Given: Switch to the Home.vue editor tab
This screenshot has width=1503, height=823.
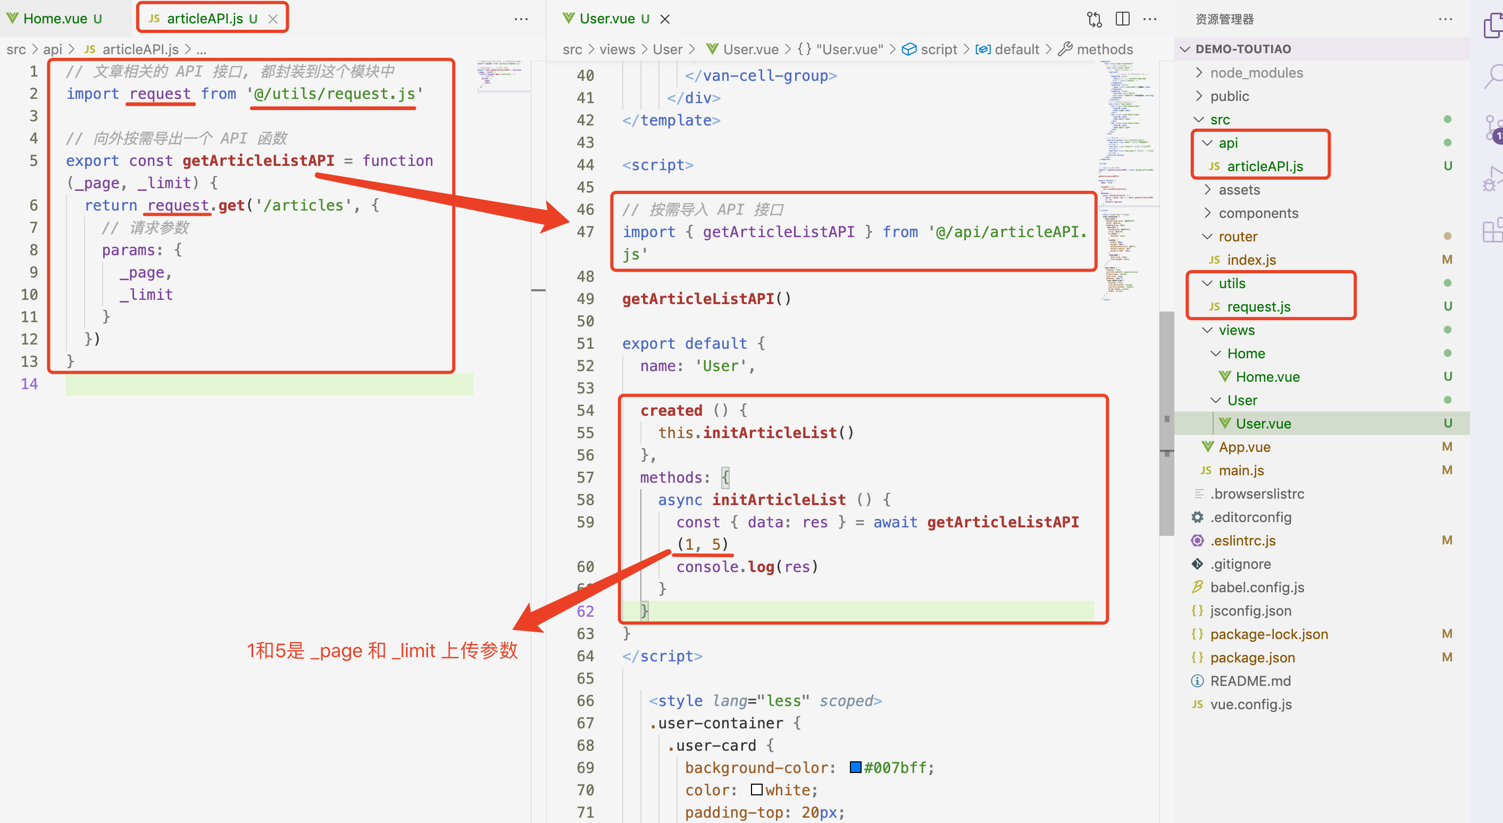Looking at the screenshot, I should click(x=55, y=19).
